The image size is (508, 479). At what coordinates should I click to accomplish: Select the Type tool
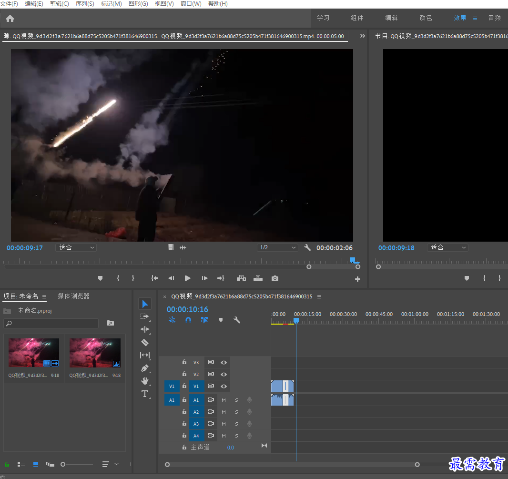click(145, 394)
